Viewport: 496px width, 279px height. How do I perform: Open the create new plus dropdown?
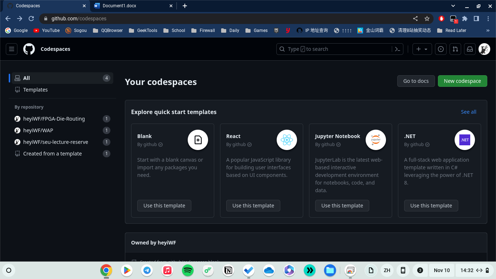point(422,49)
